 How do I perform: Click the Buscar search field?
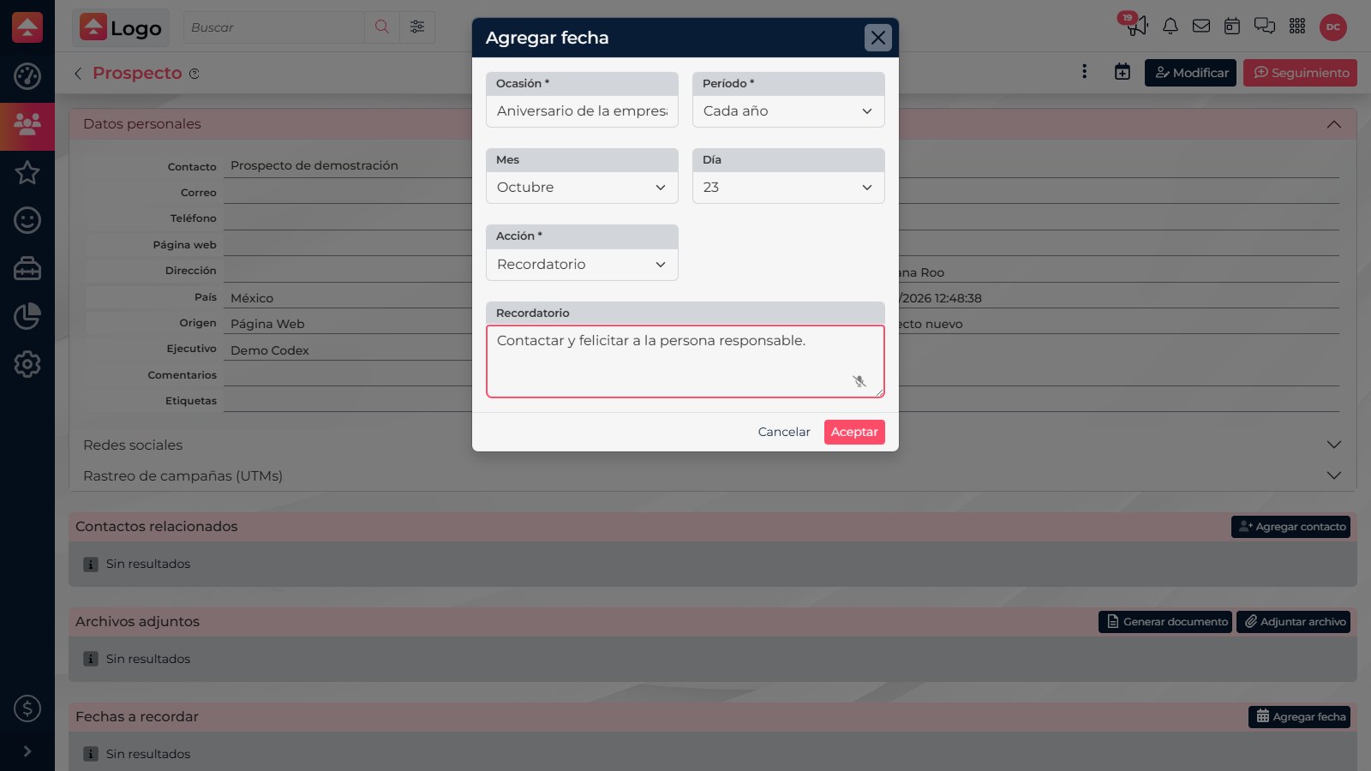[x=274, y=27]
